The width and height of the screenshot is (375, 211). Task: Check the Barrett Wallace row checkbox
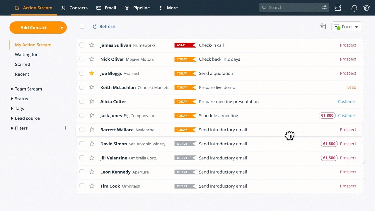coord(82,130)
